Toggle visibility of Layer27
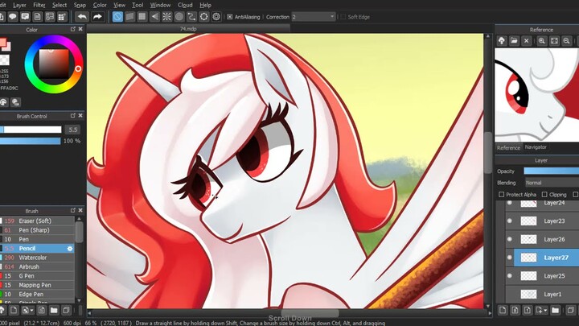Viewport: 579px width, 326px height. tap(510, 258)
